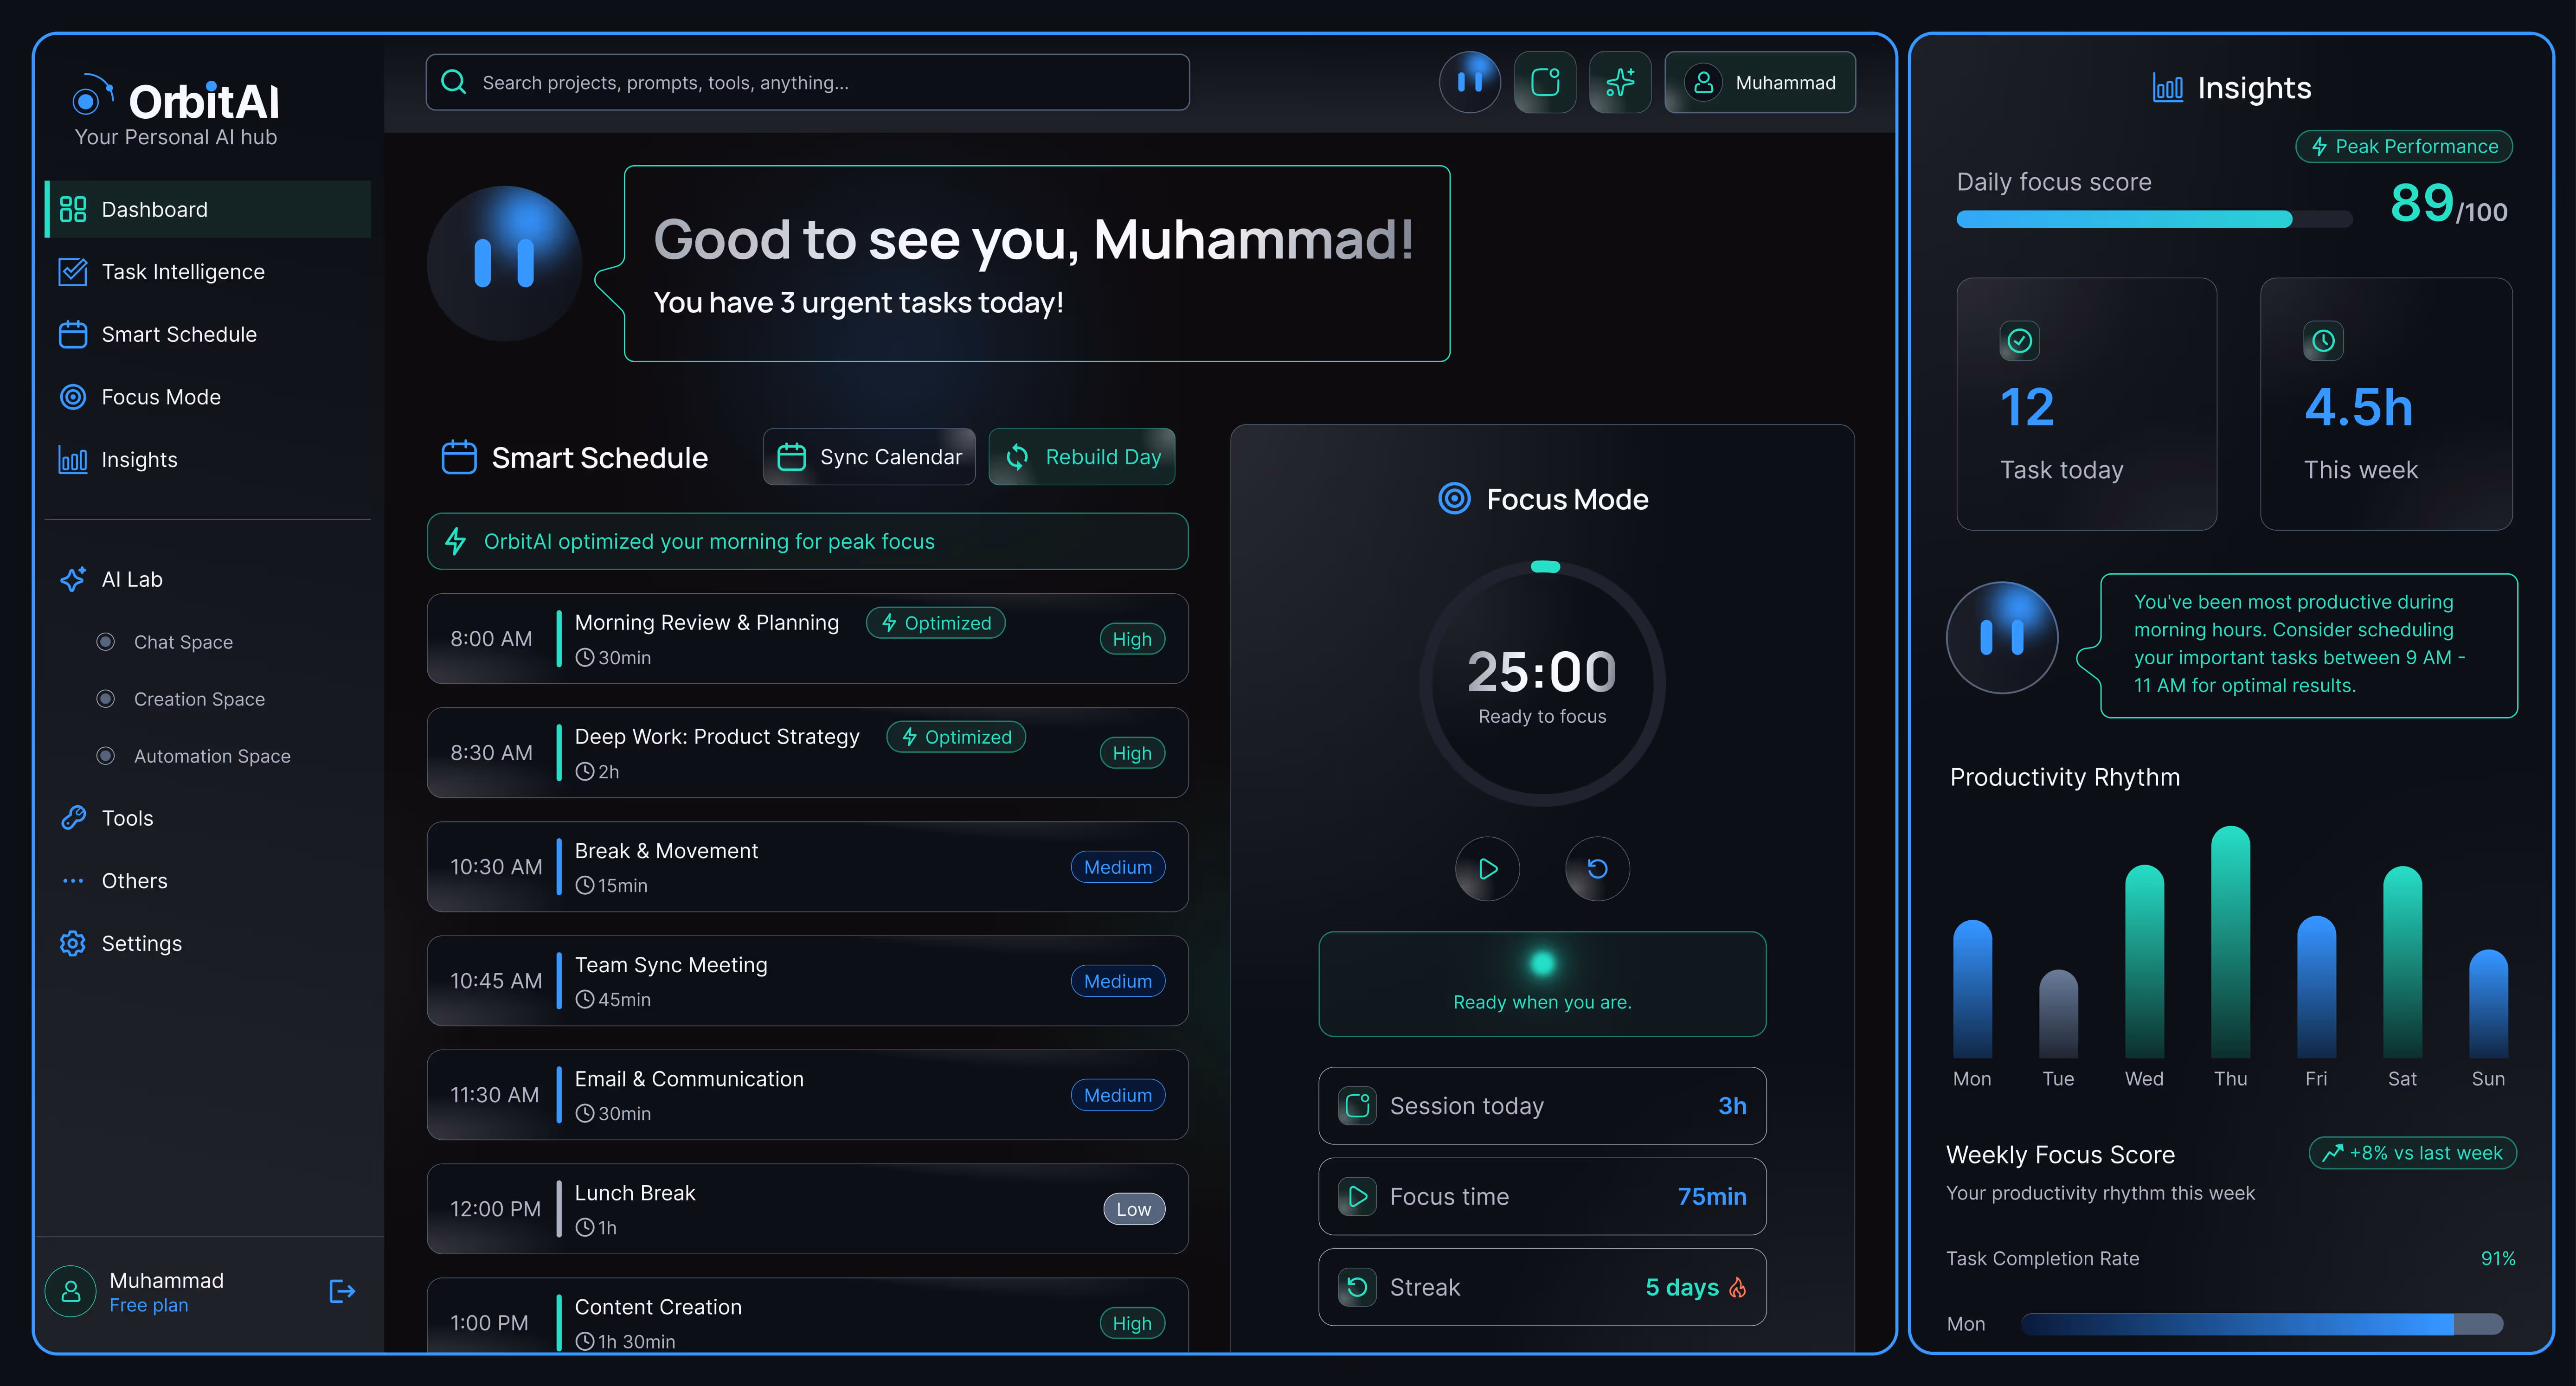Open the Muhammad profile menu
2576x1386 pixels.
pos(1760,82)
